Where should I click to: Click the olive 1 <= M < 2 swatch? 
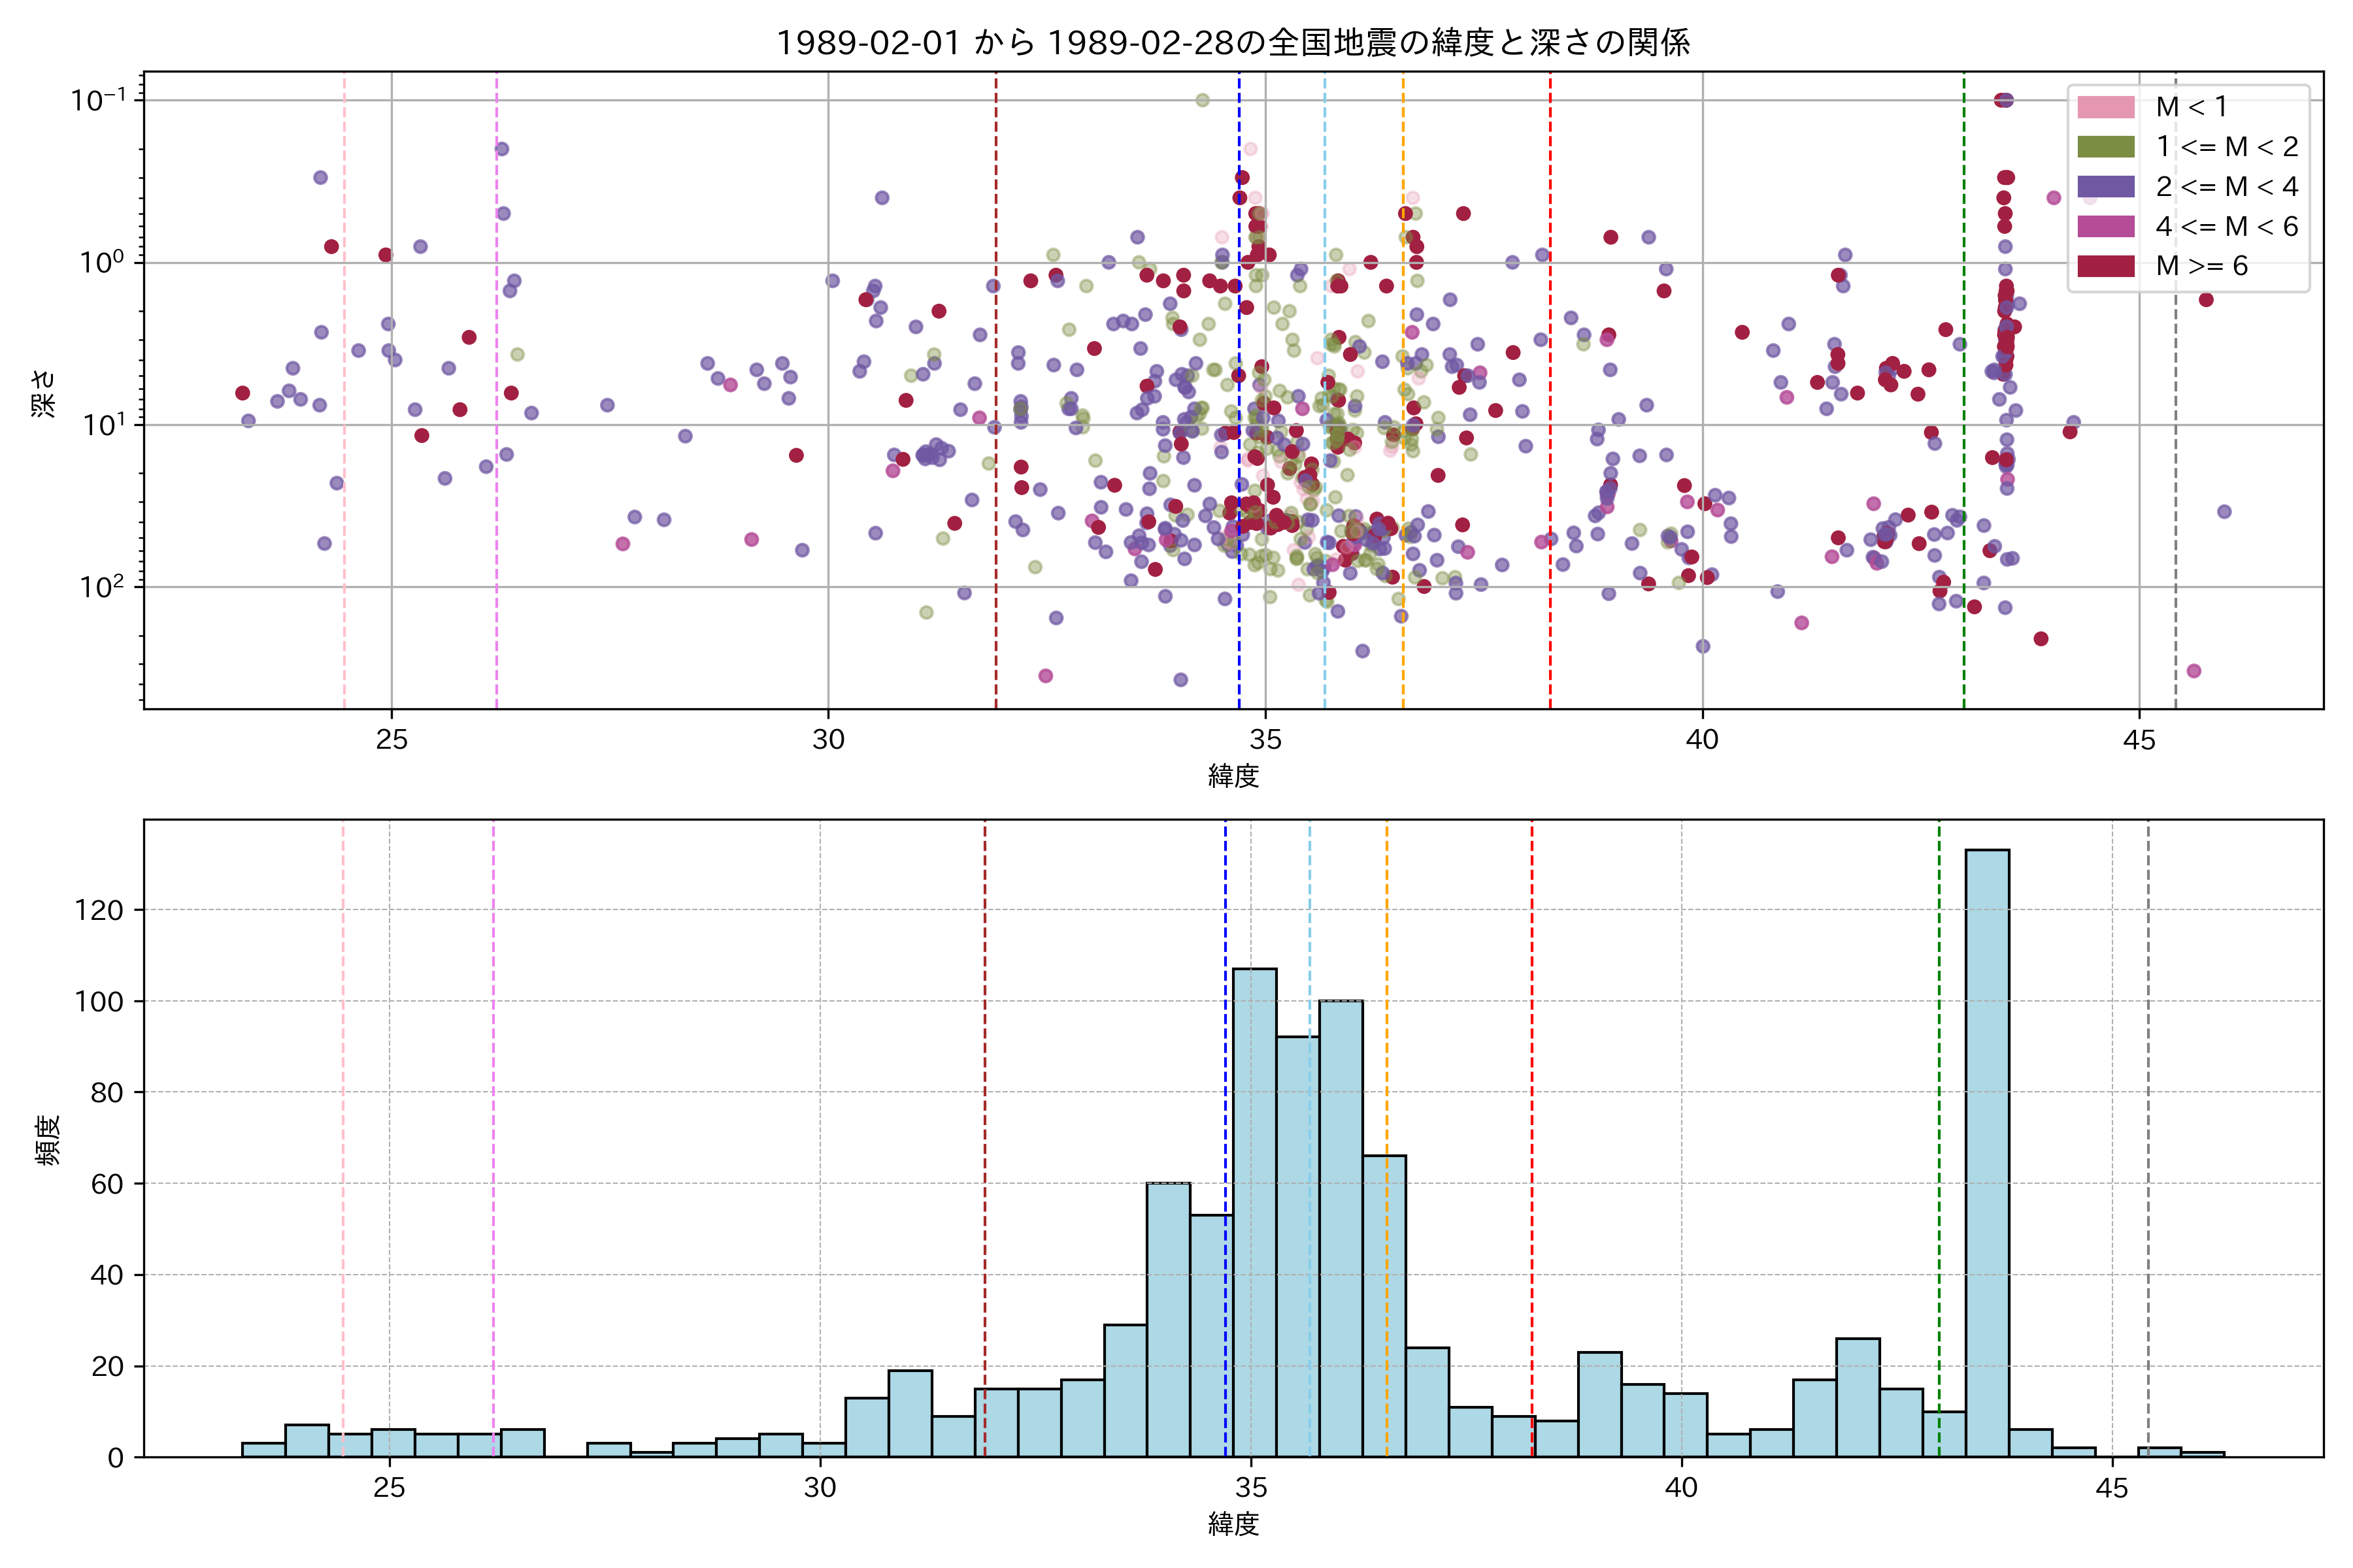click(x=2105, y=147)
